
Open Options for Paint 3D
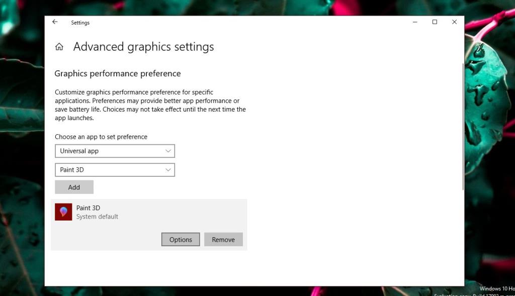pos(180,239)
